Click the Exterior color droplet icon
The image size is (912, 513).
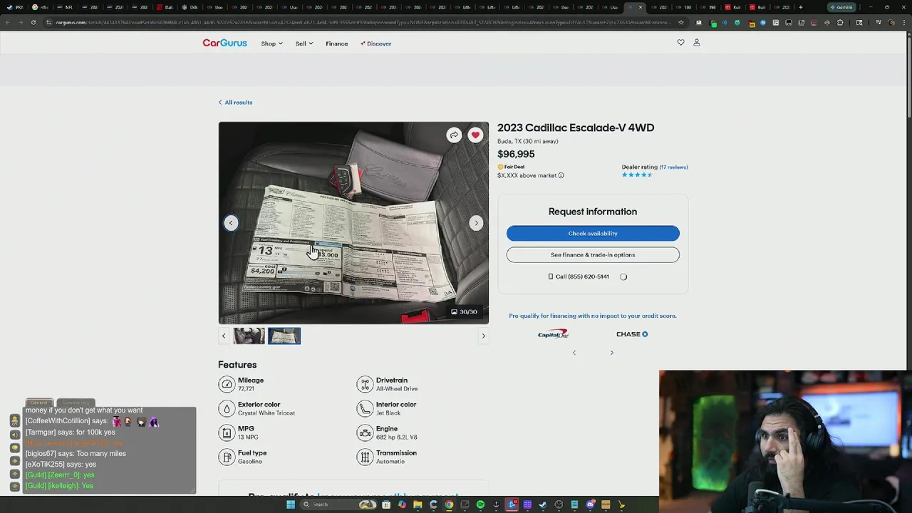[227, 408]
